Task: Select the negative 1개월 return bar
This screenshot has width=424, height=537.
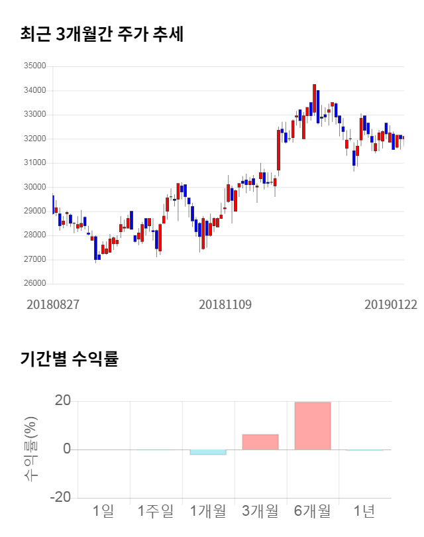Action: pos(208,452)
